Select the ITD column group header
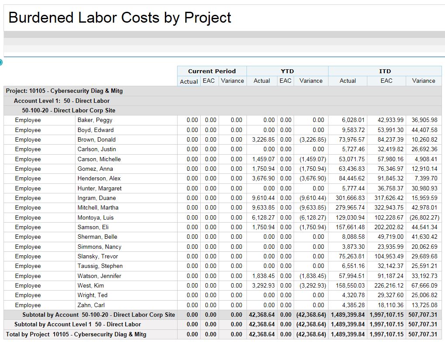The width and height of the screenshot is (445, 342). point(385,71)
